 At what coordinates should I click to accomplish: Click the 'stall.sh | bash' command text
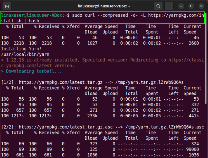coord(20,21)
